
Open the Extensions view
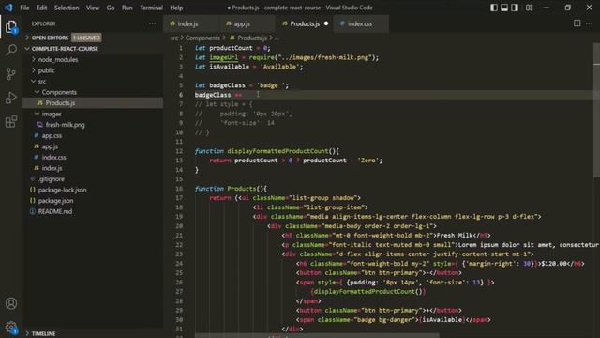[x=11, y=121]
